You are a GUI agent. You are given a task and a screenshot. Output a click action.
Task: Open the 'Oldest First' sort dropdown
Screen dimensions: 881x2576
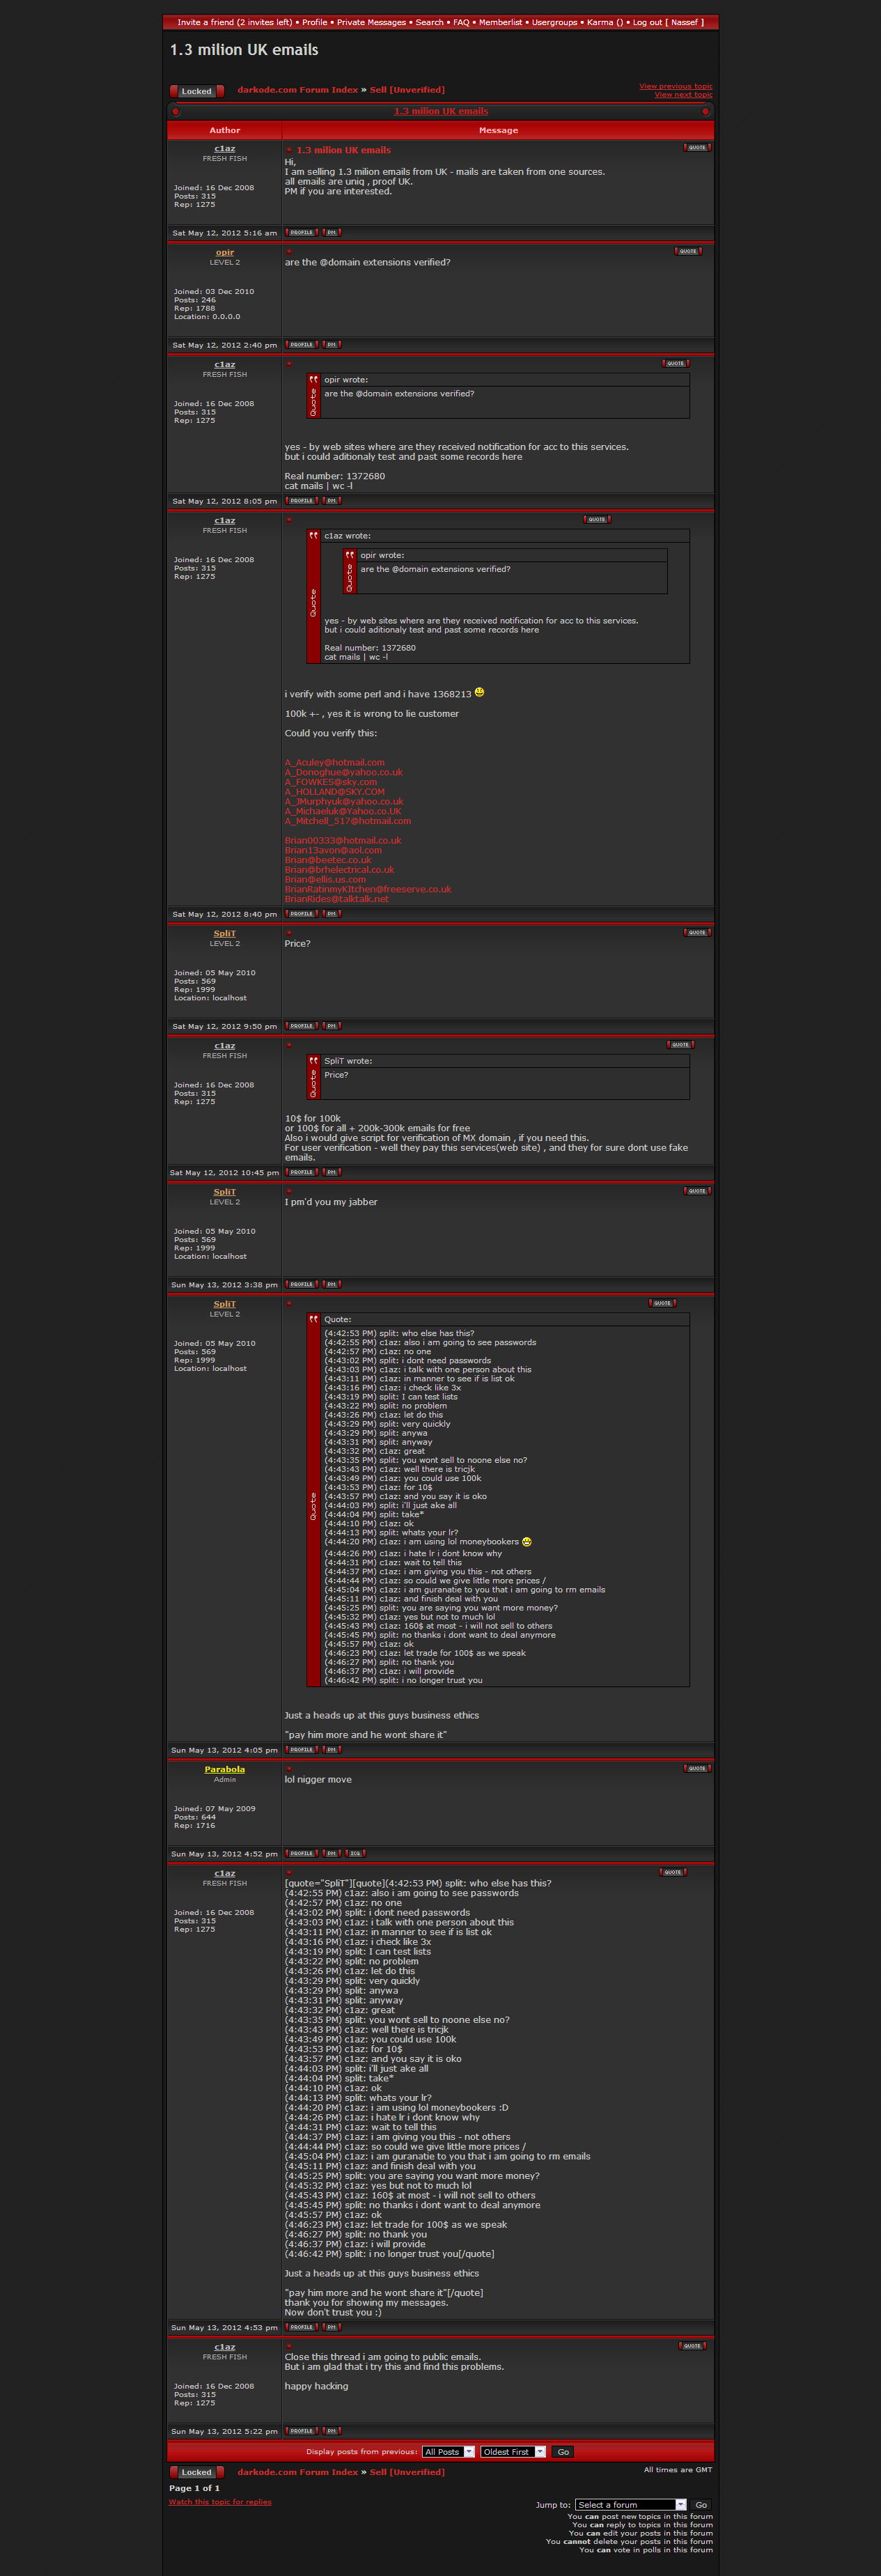point(513,2451)
